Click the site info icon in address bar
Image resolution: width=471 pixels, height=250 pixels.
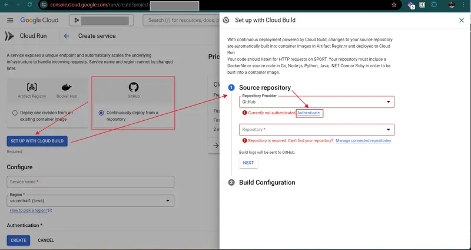[44, 5]
